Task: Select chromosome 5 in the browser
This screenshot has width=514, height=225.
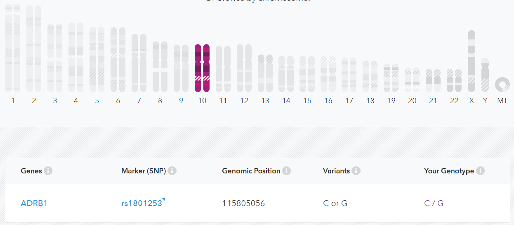Action: tap(97, 59)
